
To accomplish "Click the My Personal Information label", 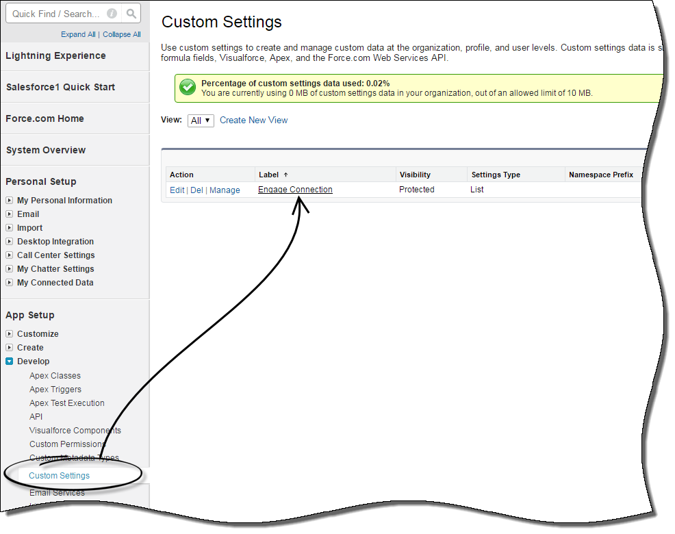I will 64,201.
